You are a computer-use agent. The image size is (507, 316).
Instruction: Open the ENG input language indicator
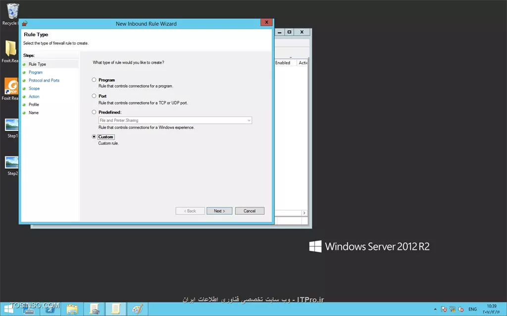point(472,309)
